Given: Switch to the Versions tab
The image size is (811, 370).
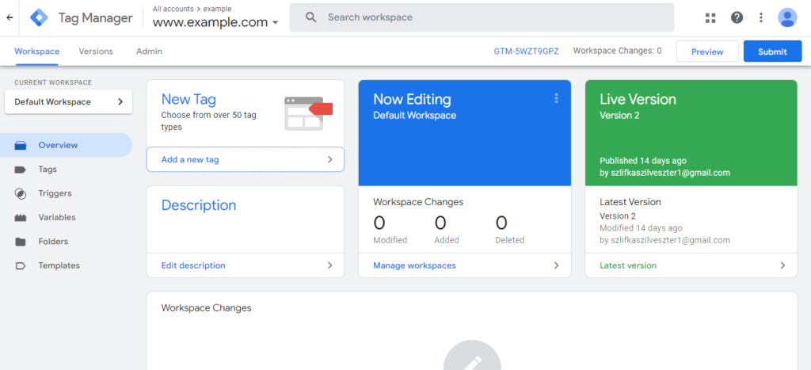Looking at the screenshot, I should (96, 51).
